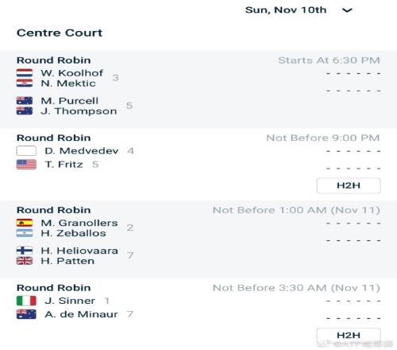Select player D. Medvedev
The height and width of the screenshot is (350, 397).
pos(82,151)
